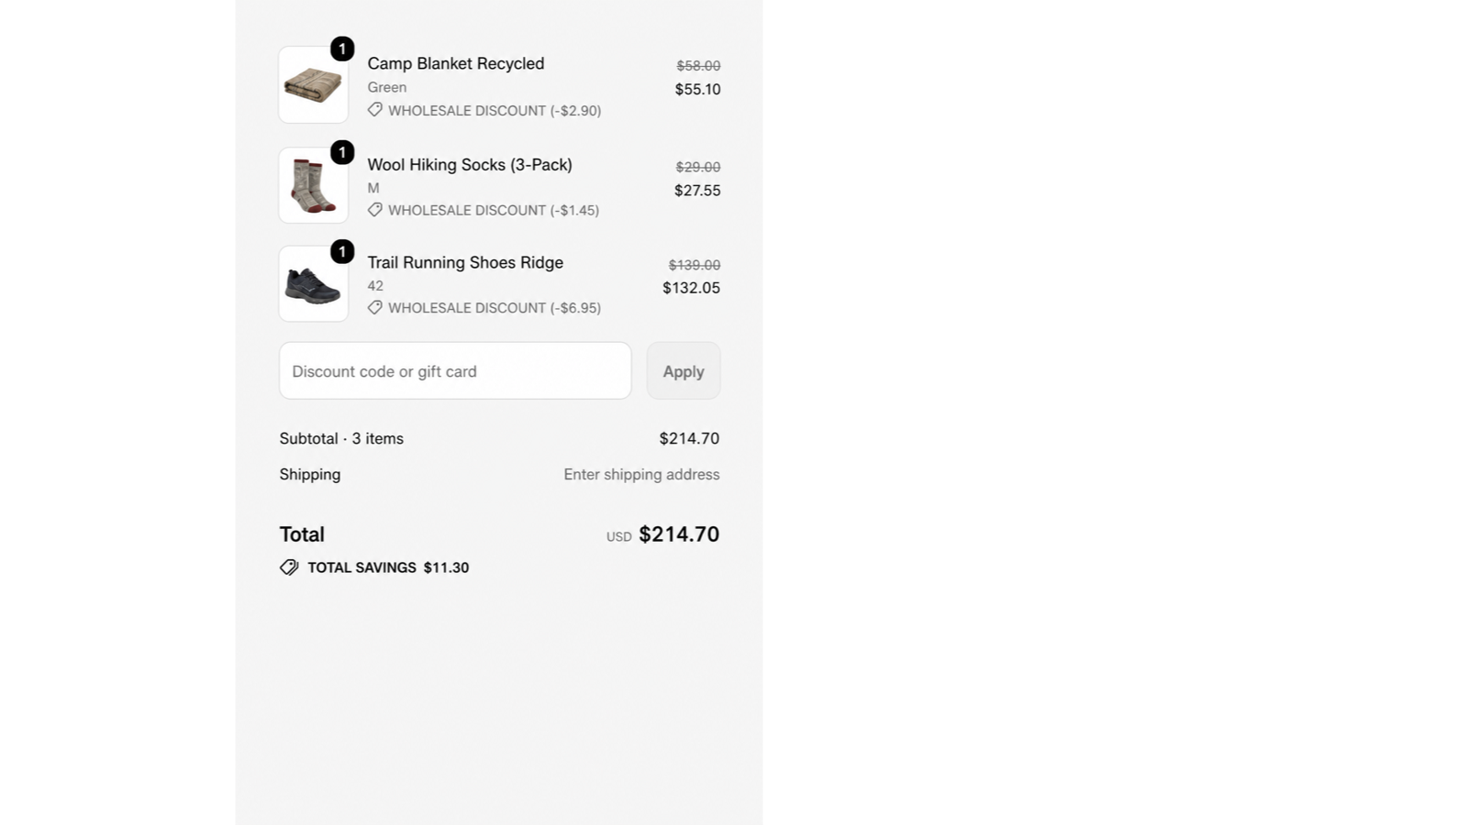Click the discount tag icon under Camp Blanket
The image size is (1468, 825).
tap(375, 110)
